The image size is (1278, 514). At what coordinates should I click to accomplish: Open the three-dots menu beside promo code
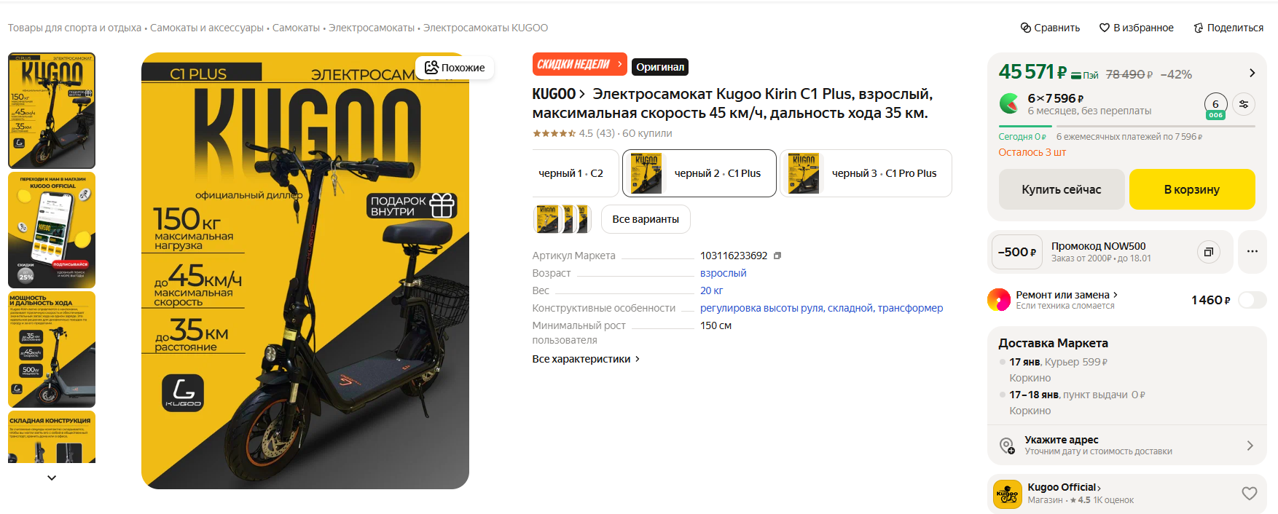pos(1252,251)
